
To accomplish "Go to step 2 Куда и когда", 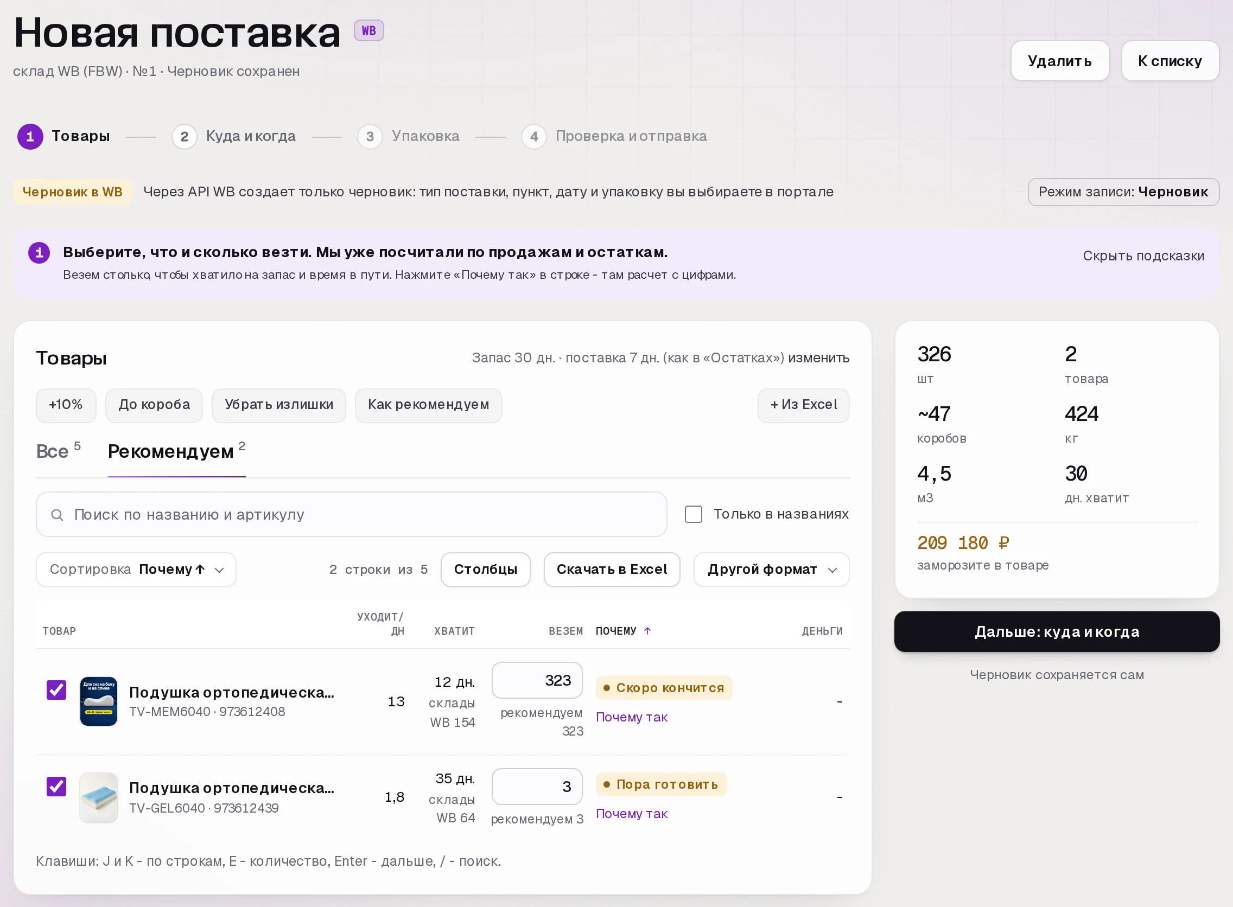I will 234,136.
